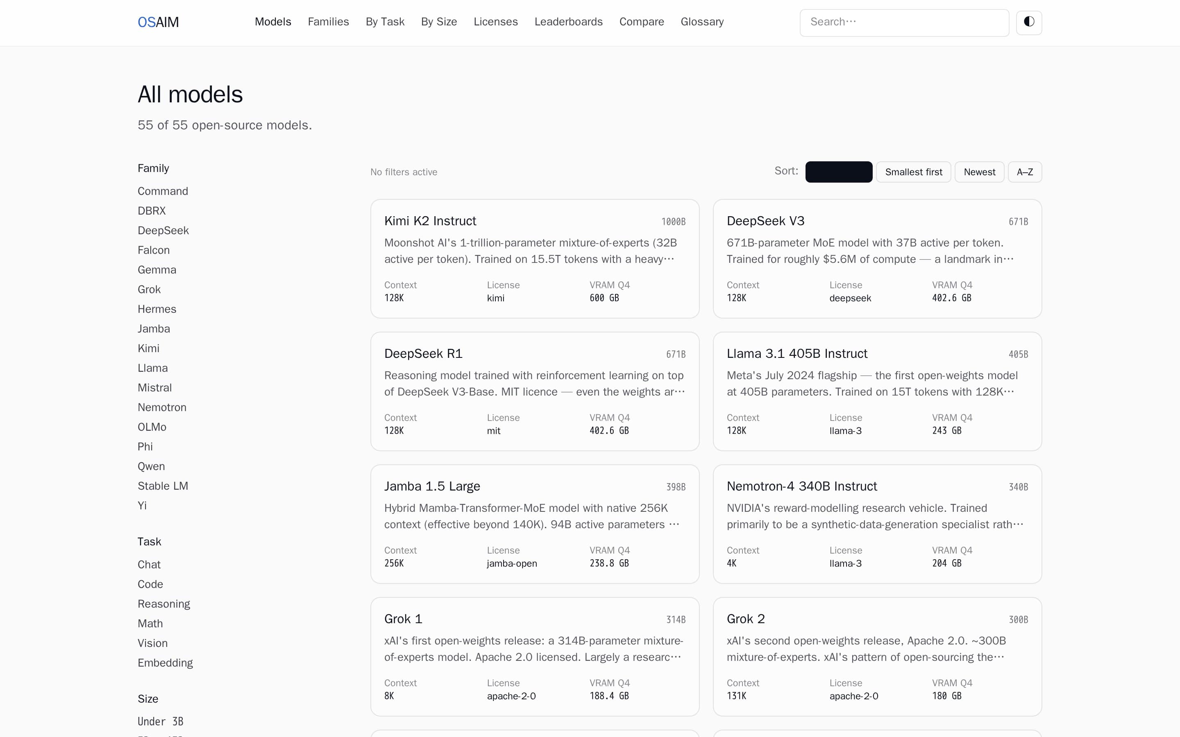Click the 'No filters active' status text

coord(404,172)
